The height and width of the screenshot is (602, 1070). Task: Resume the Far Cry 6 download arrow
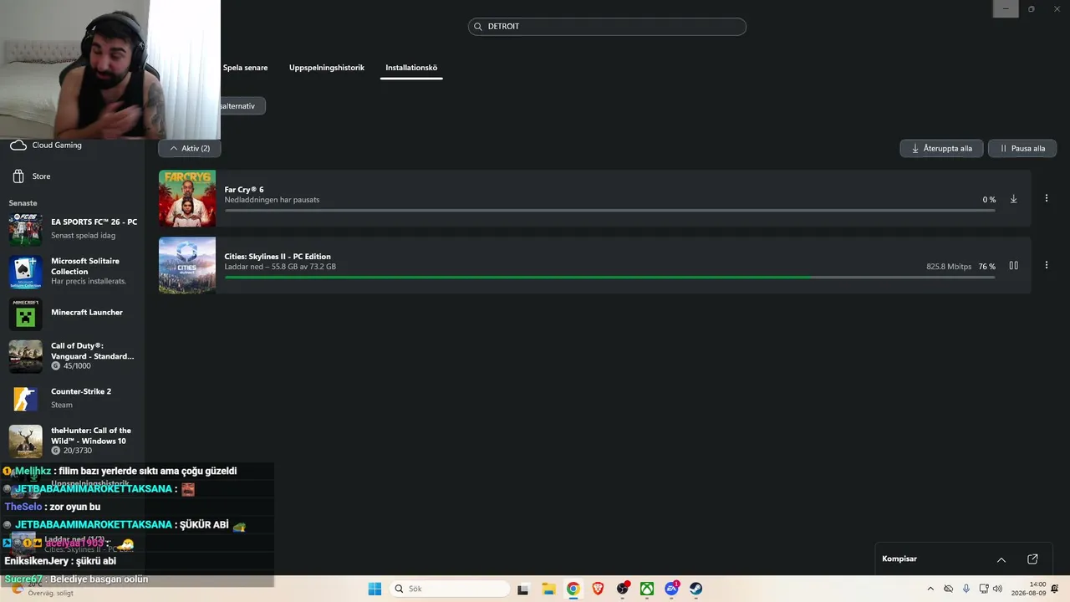coord(1014,199)
